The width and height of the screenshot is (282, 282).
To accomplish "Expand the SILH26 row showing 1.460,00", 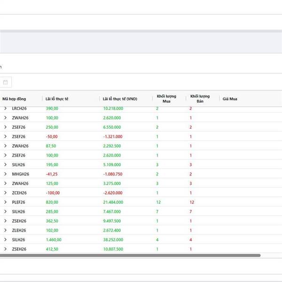I will tap(5, 240).
